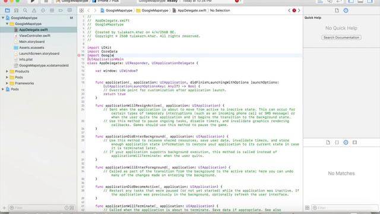Open the related items grid menu
This screenshot has height=214, width=380.
tap(82, 11)
